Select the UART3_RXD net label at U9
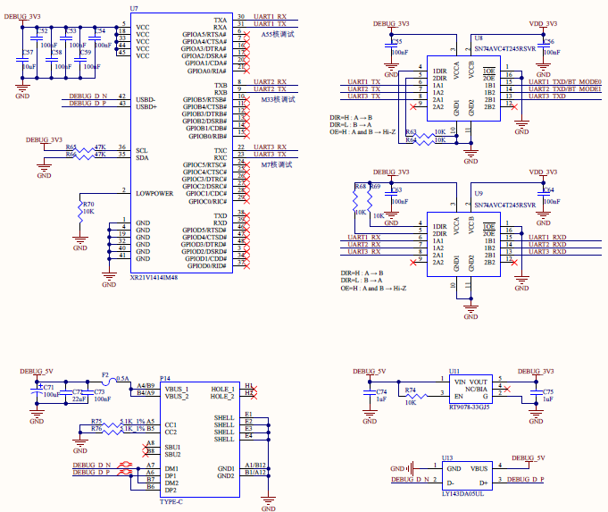The image size is (608, 512). click(x=547, y=251)
